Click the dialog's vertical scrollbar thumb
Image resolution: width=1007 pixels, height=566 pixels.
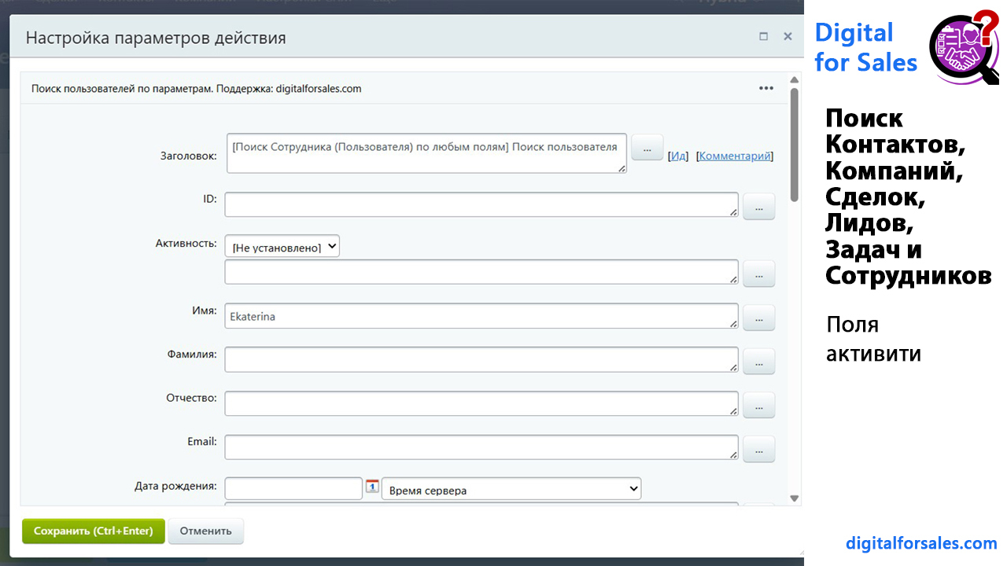[x=794, y=145]
